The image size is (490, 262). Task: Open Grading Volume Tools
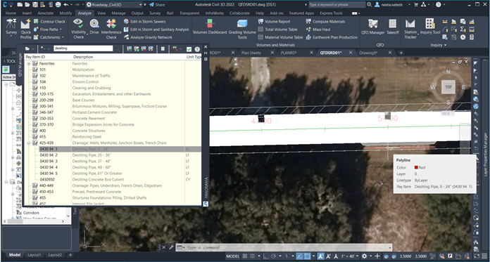242,29
